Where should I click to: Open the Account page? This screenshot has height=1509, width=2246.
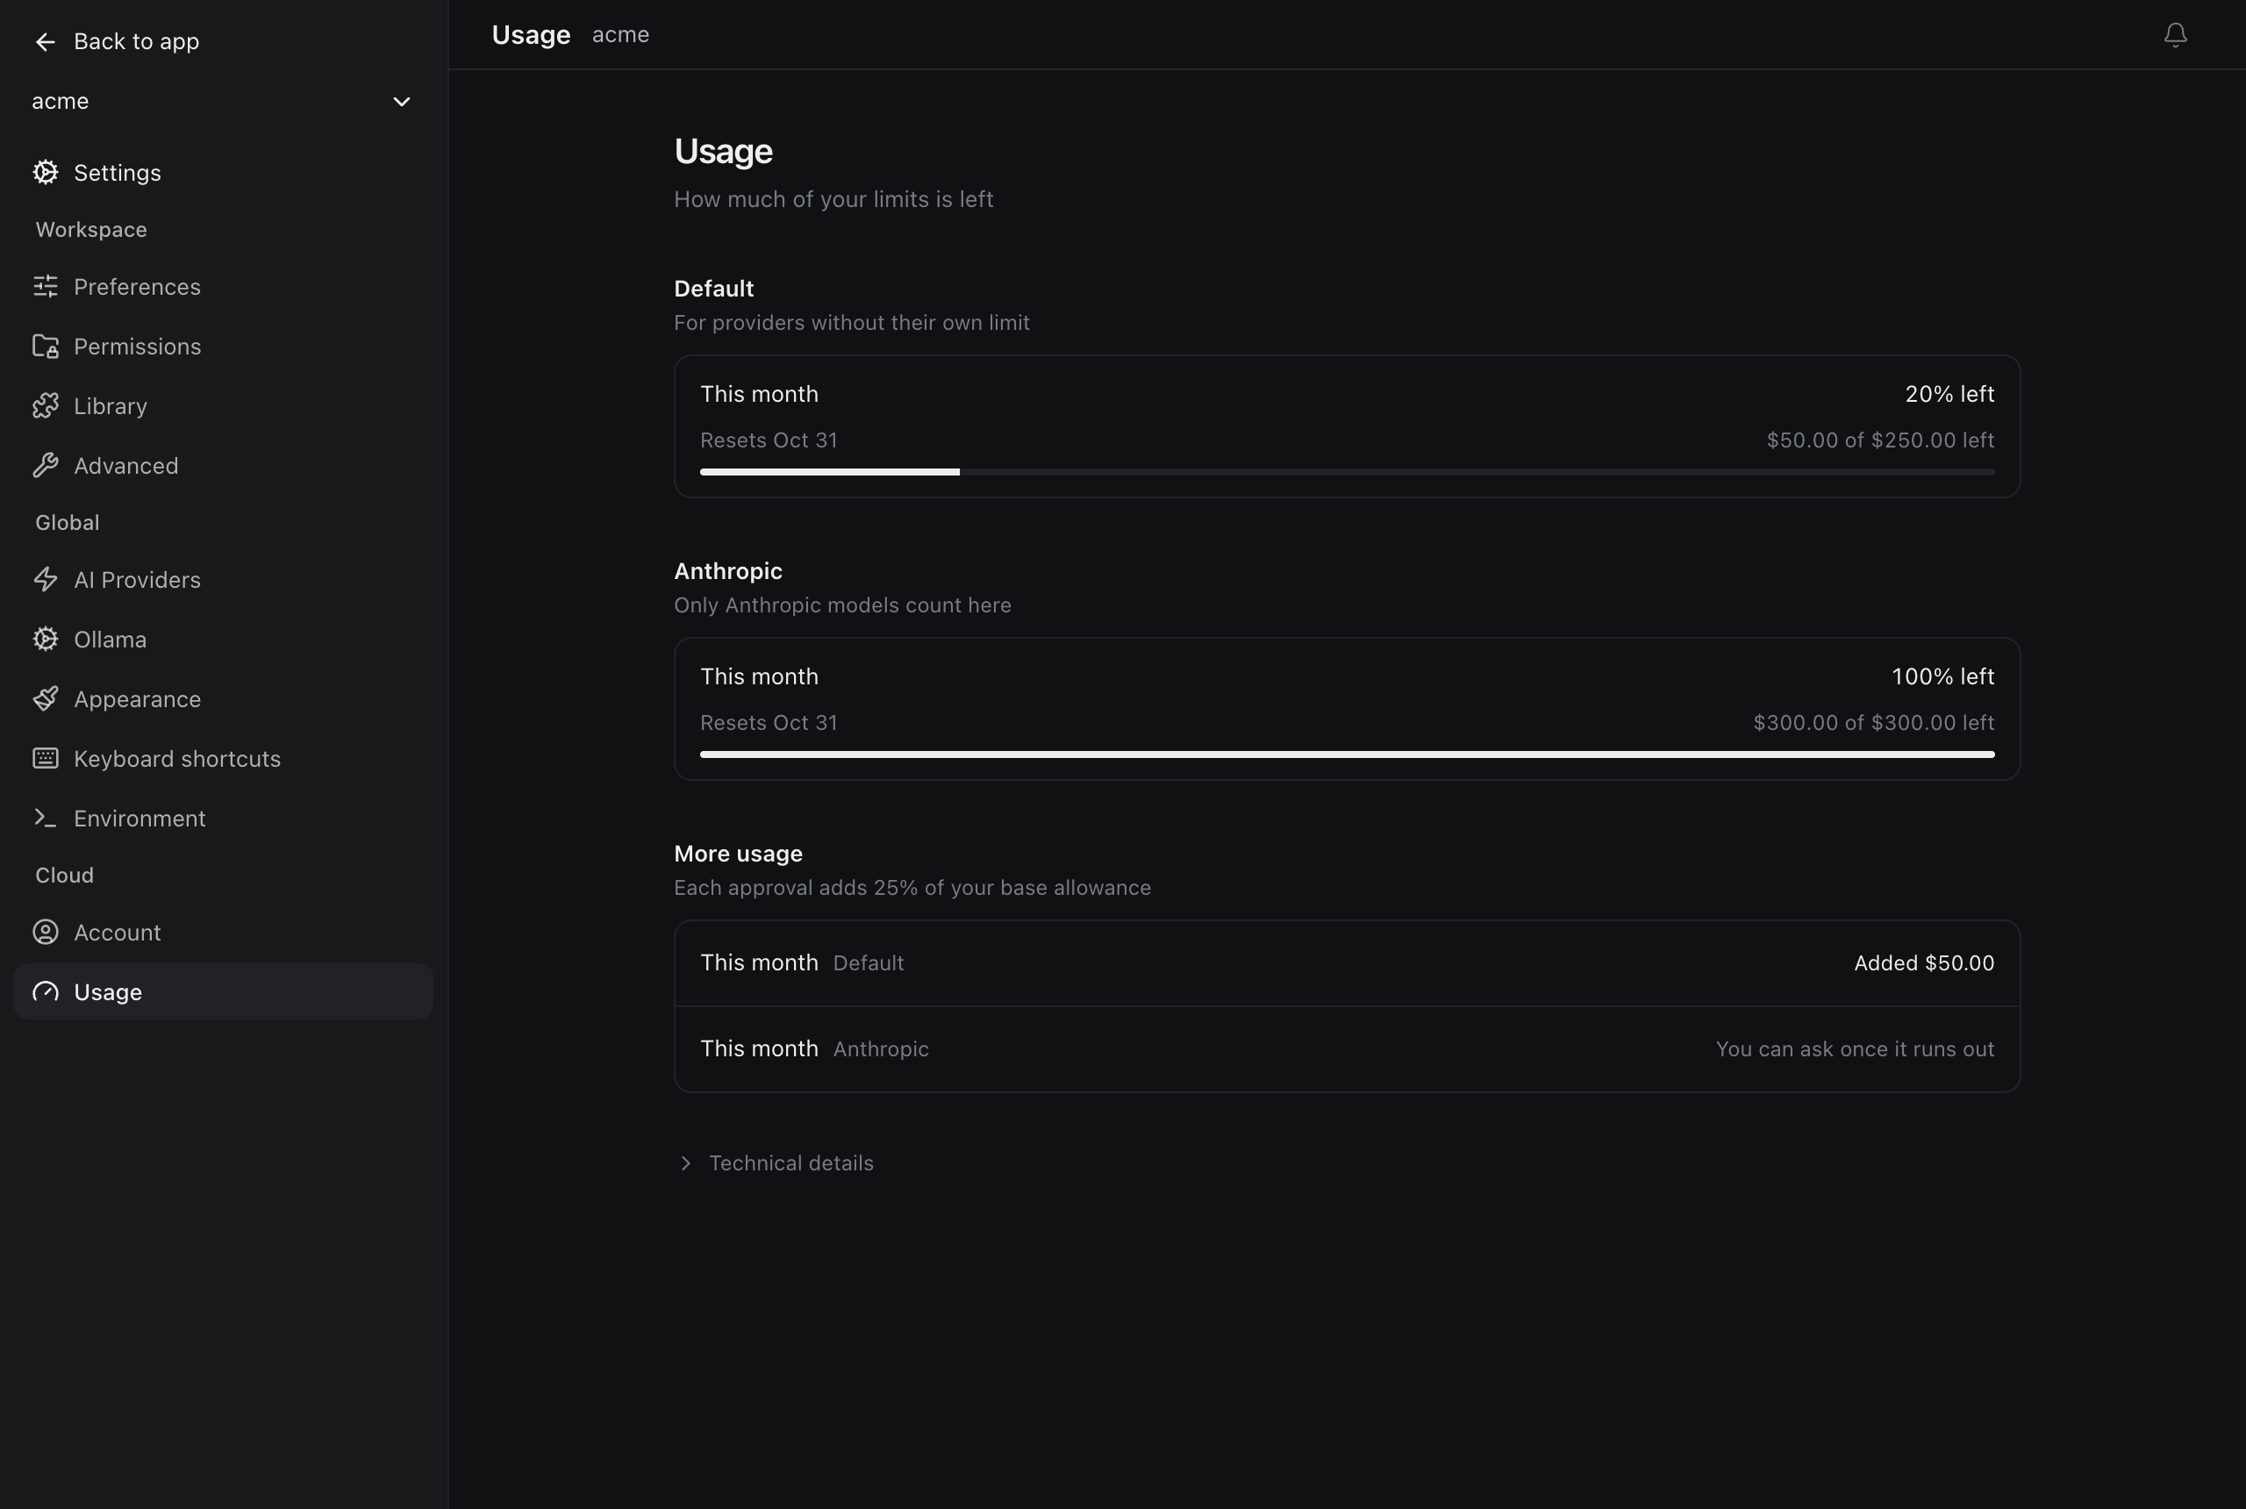pos(223,933)
